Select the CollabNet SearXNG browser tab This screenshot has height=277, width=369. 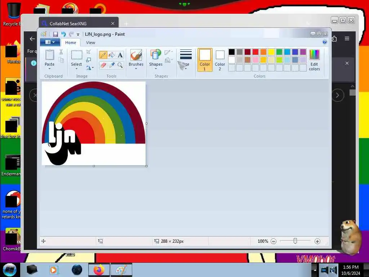click(x=78, y=23)
